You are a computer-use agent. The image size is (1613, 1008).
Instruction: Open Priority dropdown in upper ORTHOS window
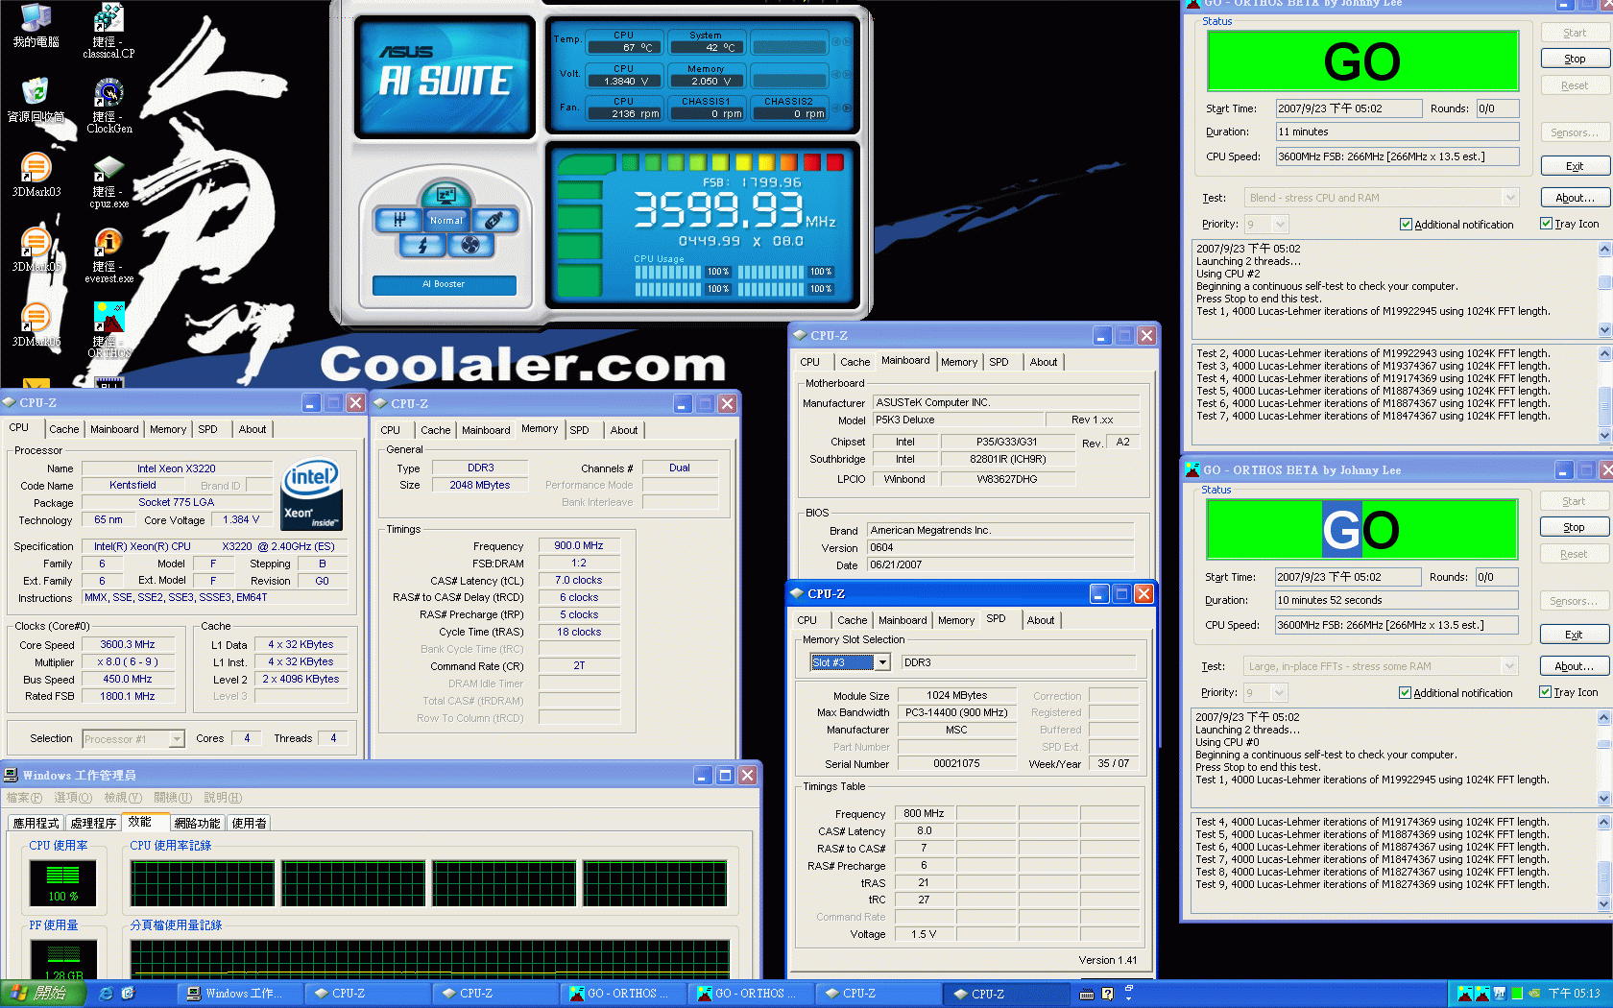pos(1280,224)
